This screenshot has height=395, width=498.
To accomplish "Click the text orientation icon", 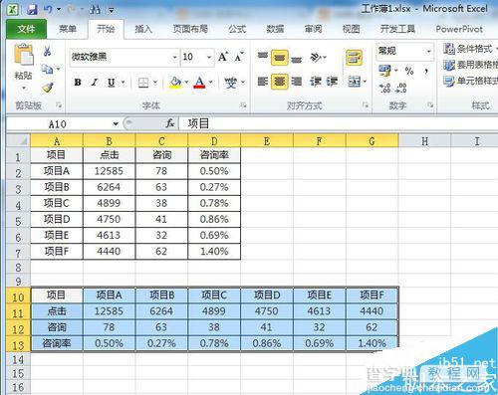I will pyautogui.click(x=316, y=58).
